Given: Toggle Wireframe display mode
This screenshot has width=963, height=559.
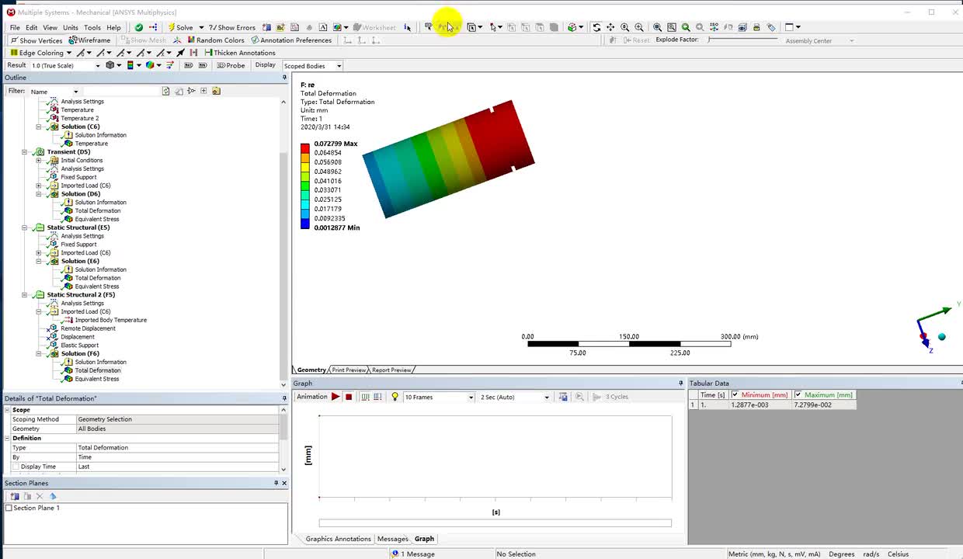Looking at the screenshot, I should click(x=89, y=40).
